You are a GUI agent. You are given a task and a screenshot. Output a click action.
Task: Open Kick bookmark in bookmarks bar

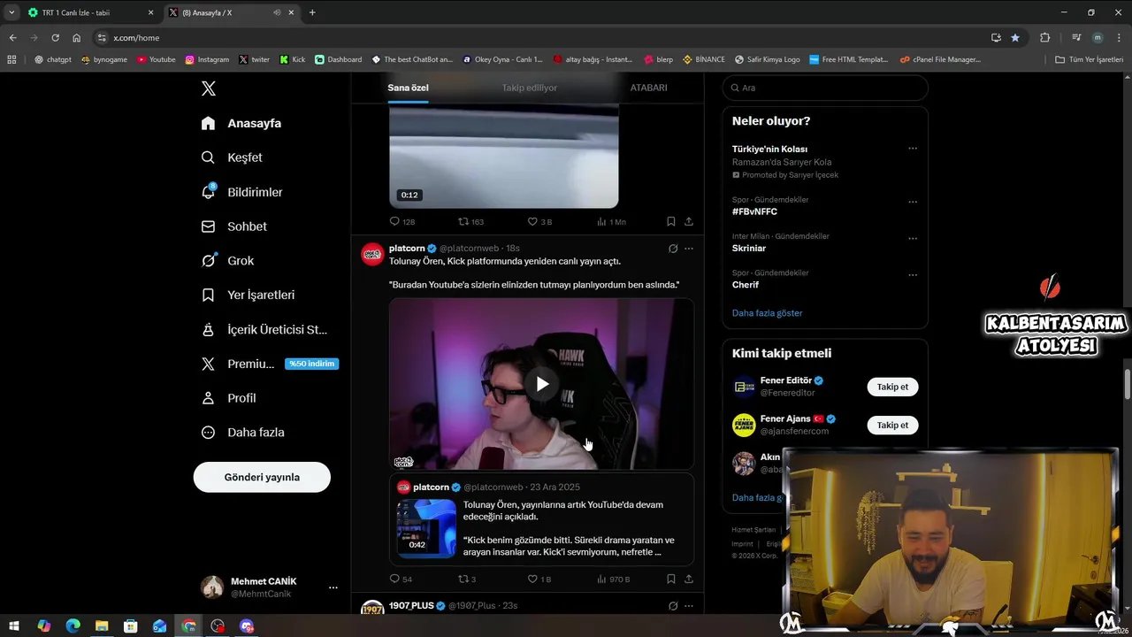coord(293,59)
